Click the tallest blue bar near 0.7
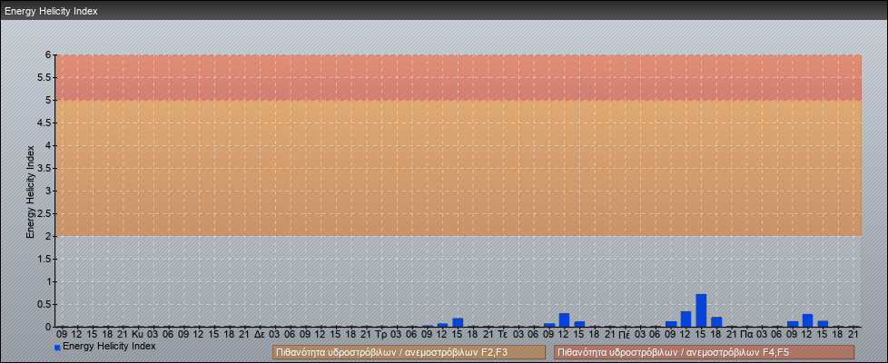The height and width of the screenshot is (363, 888). [701, 310]
